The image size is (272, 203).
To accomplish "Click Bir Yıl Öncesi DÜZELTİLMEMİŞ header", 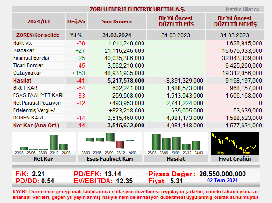I will [235, 21].
